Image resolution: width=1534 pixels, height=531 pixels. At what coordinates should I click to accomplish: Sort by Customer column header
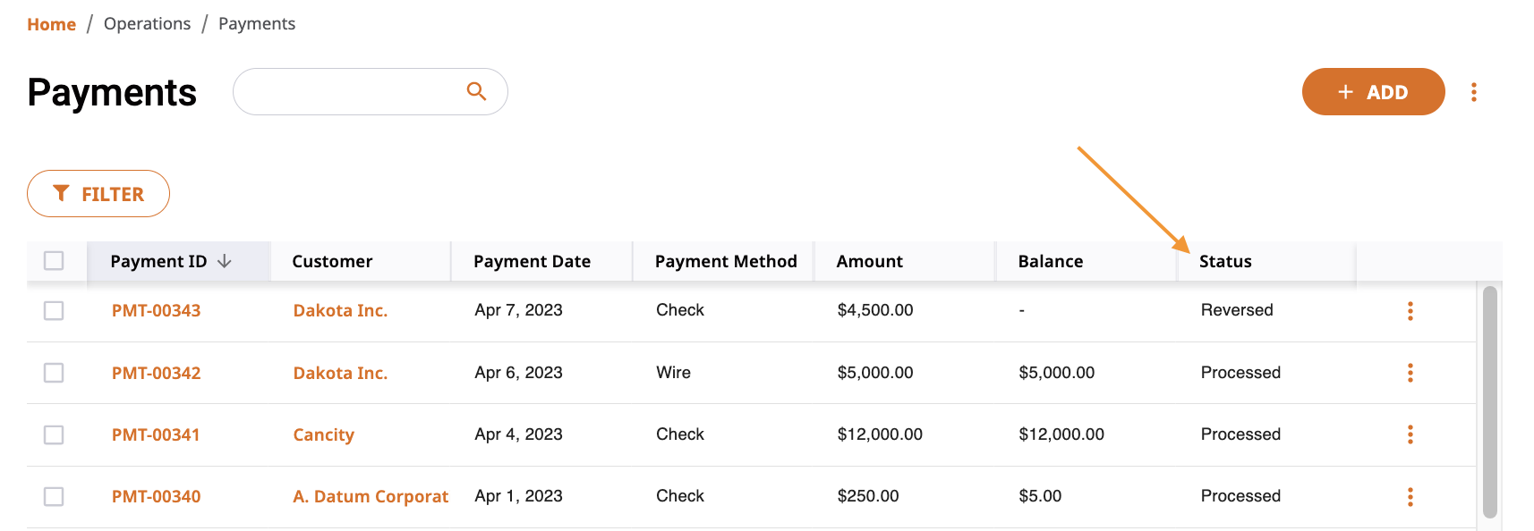[332, 261]
